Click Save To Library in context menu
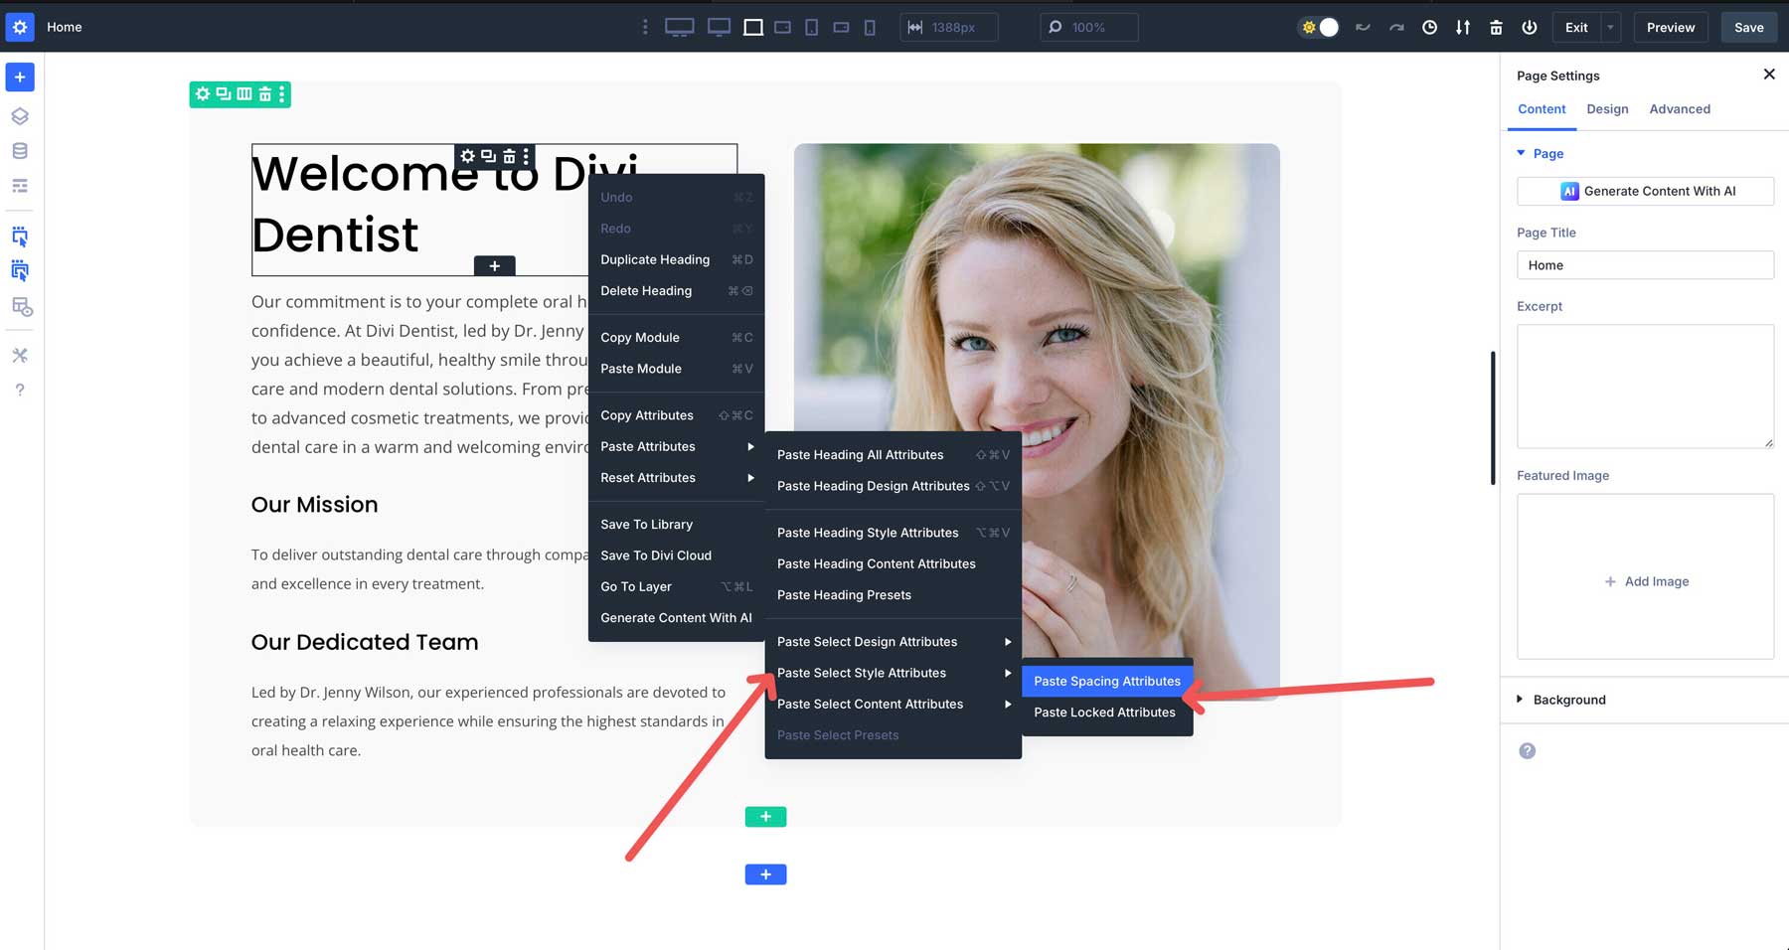1789x950 pixels. pos(646,524)
